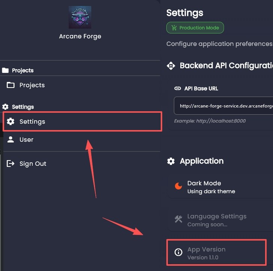Viewport: 273px width, 271px height.
Task: Click the gear icon next to Application heading
Action: point(171,161)
